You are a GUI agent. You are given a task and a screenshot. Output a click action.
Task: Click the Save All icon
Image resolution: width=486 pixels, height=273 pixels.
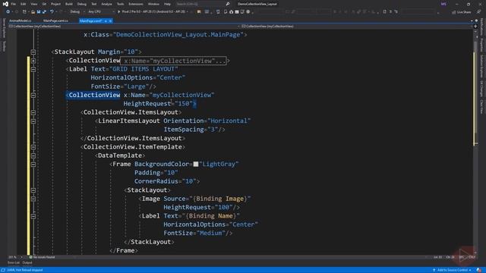44,12
